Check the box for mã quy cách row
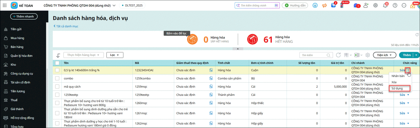This screenshot has width=420, height=128. point(57,86)
